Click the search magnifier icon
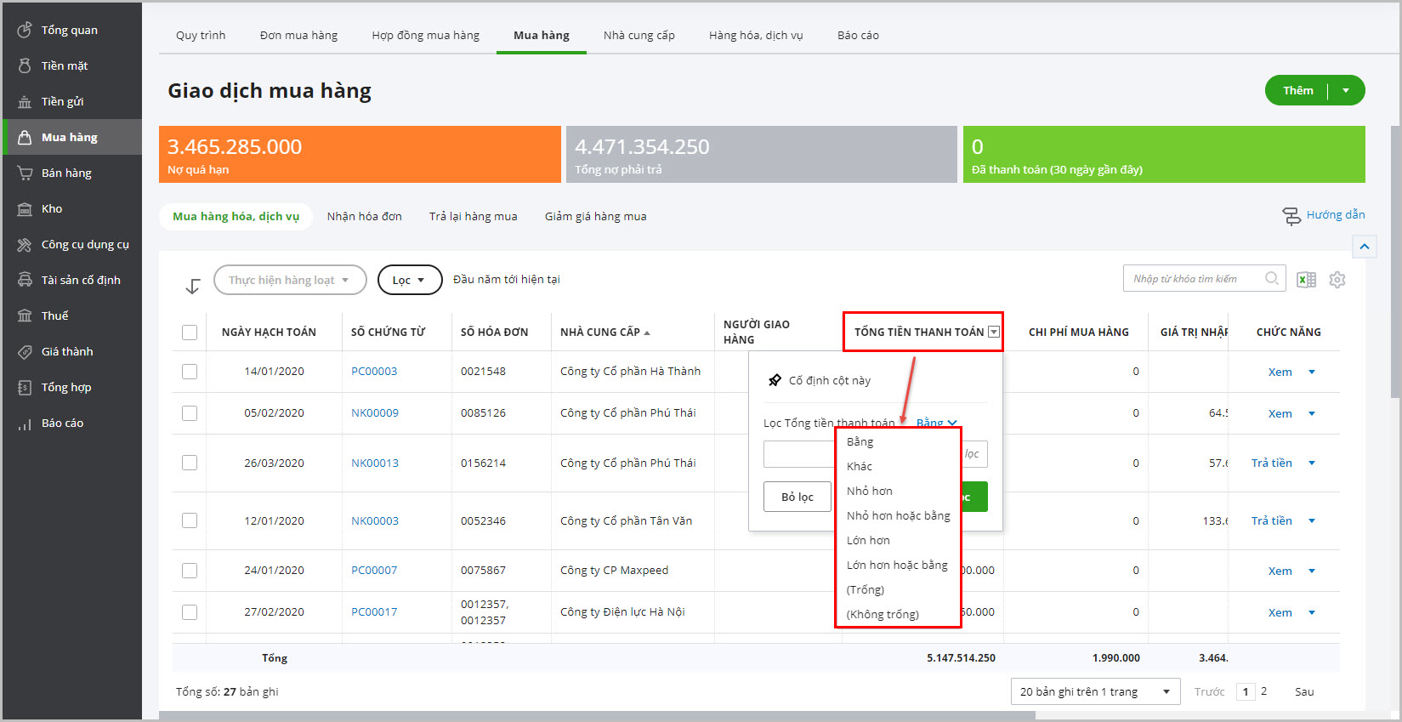Image resolution: width=1402 pixels, height=722 pixels. [1271, 278]
